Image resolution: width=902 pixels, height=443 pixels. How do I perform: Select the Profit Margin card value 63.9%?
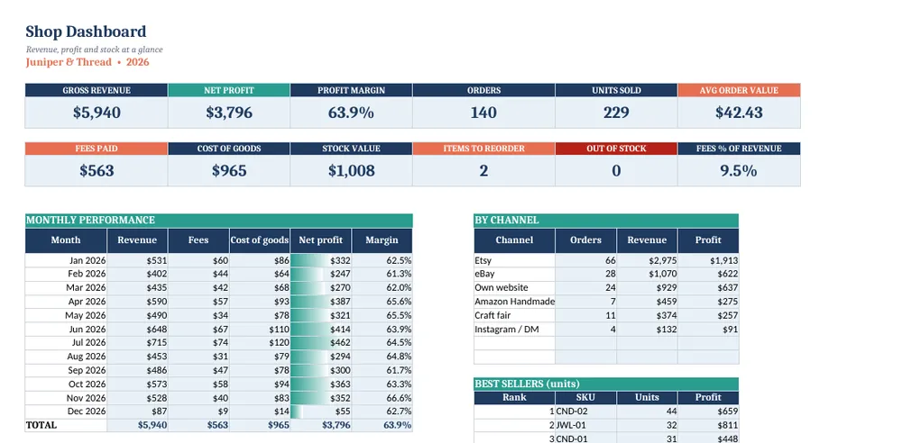[x=351, y=113]
